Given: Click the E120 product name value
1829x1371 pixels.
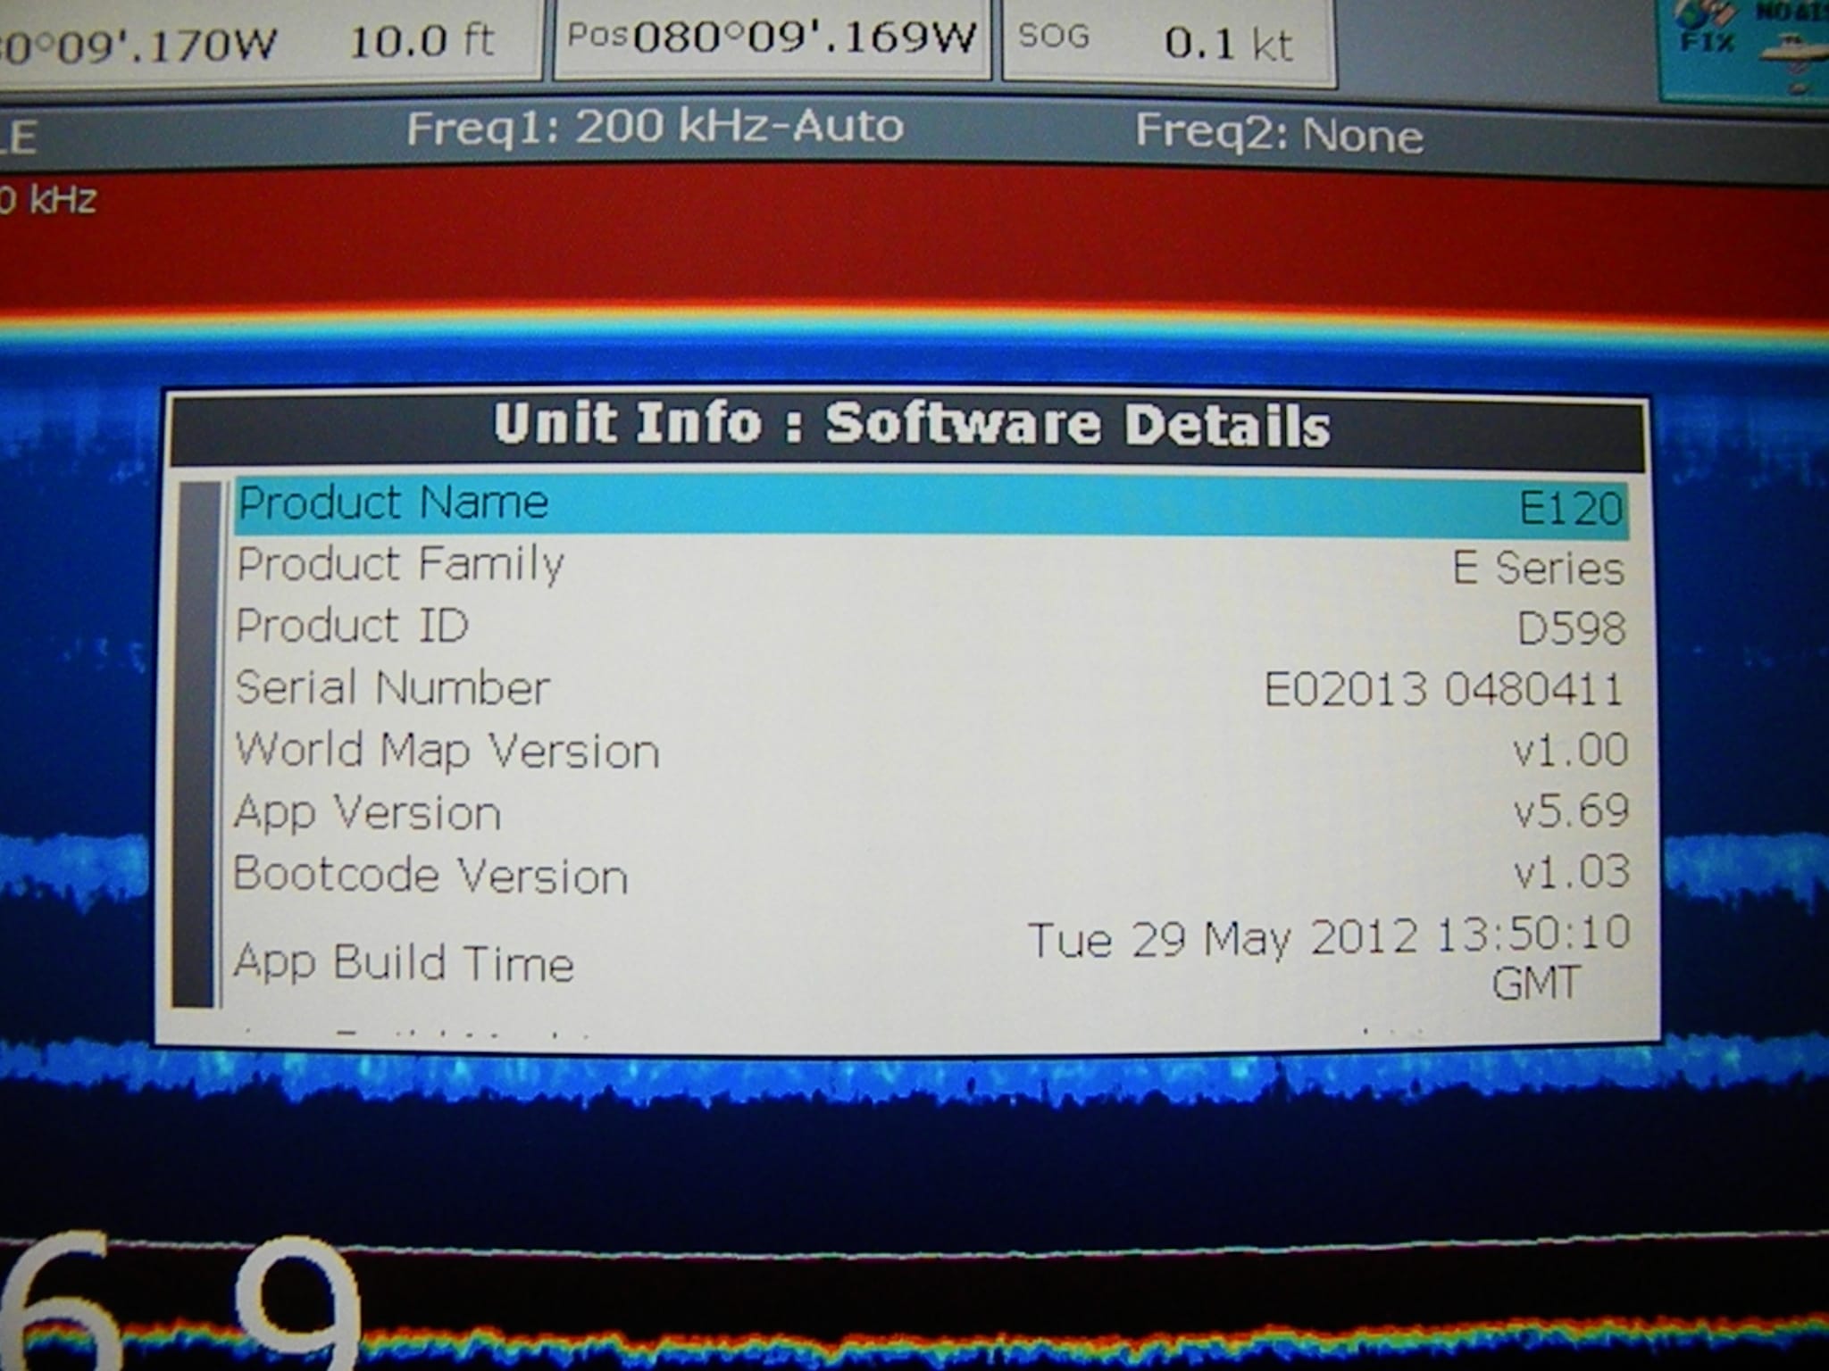Looking at the screenshot, I should tap(1570, 509).
